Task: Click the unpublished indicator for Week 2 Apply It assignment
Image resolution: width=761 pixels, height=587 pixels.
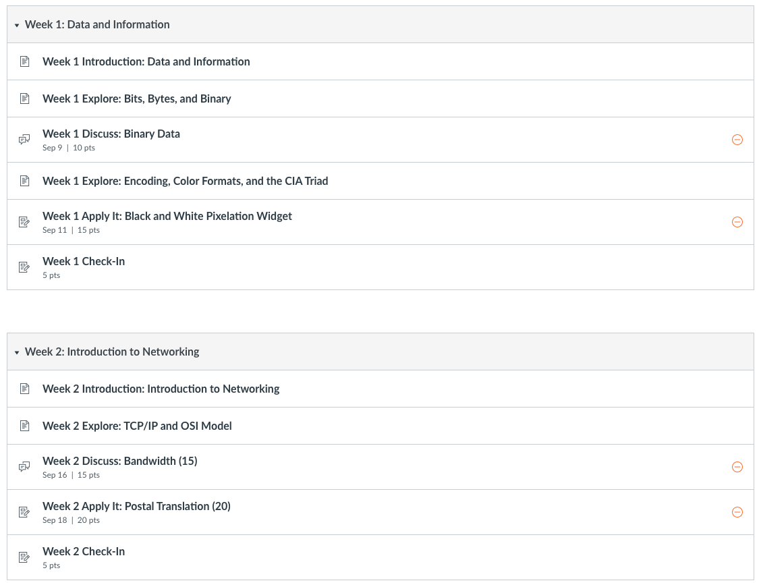Action: tap(737, 512)
